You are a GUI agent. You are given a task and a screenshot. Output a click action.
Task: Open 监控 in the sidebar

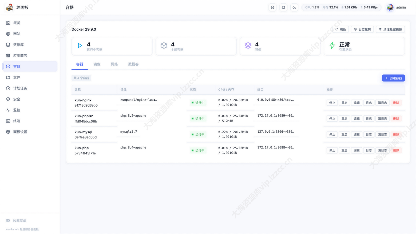pyautogui.click(x=30, y=110)
